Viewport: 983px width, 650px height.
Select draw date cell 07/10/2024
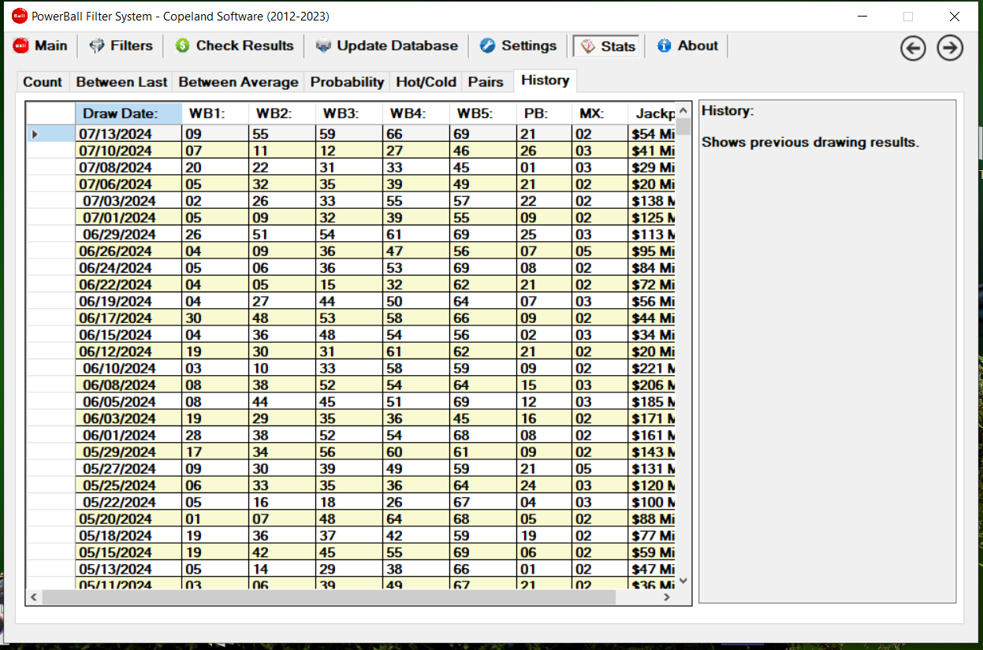[x=128, y=150]
